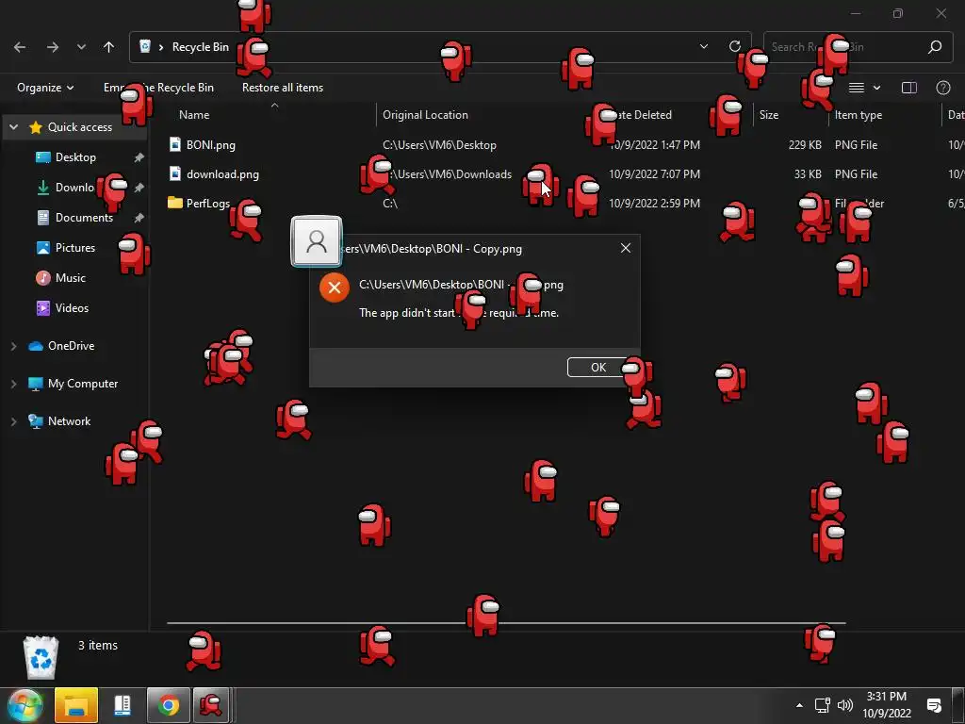Image resolution: width=965 pixels, height=724 pixels.
Task: Go up one folder level
Action: click(x=109, y=47)
